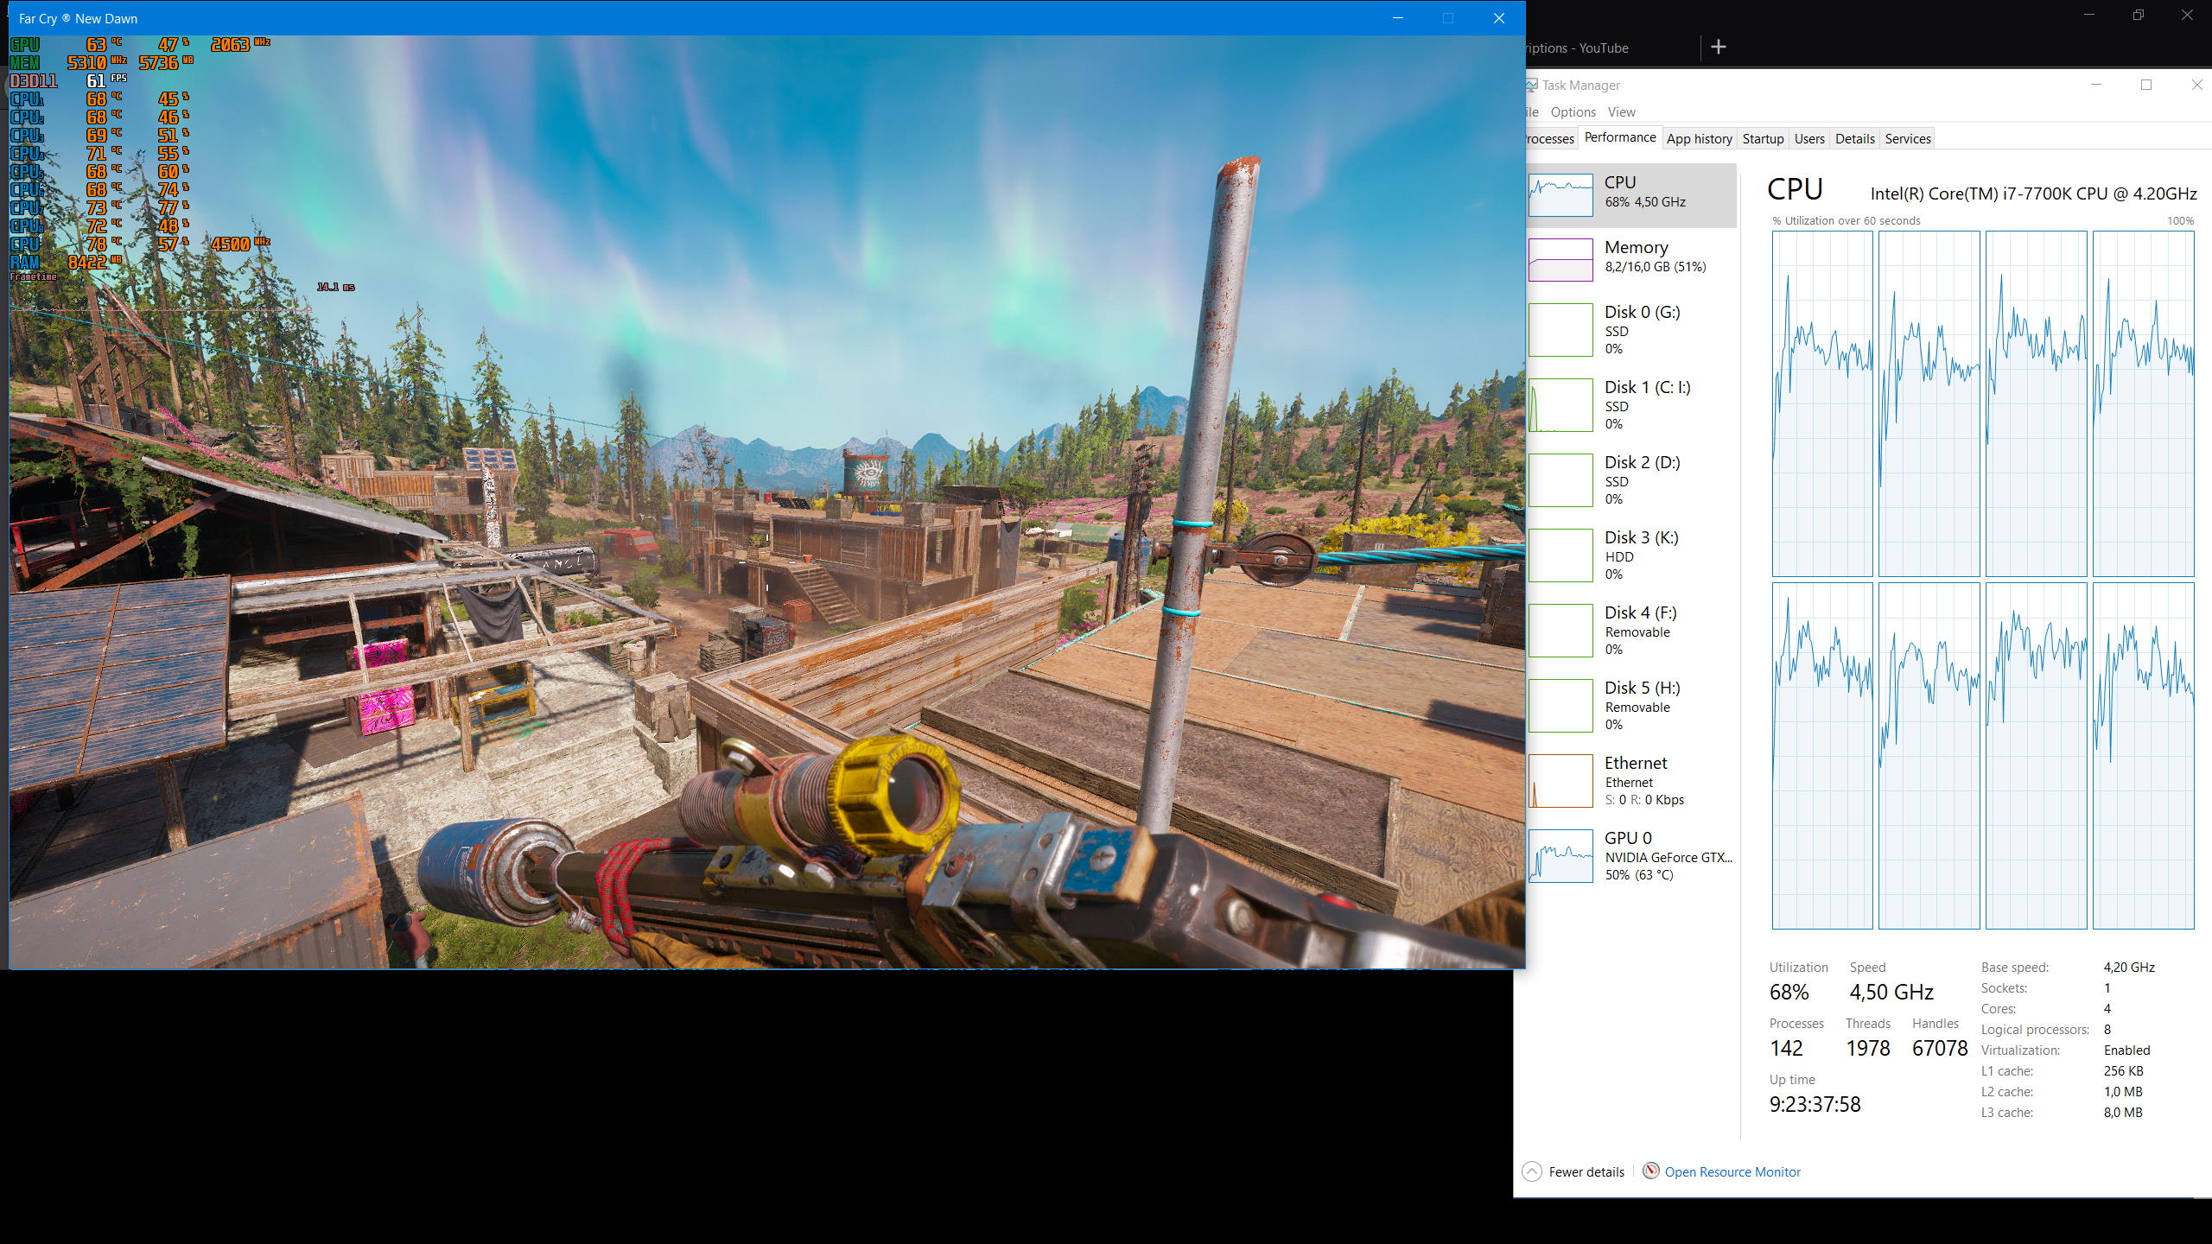The width and height of the screenshot is (2212, 1244).
Task: Open a new browser tab
Action: pos(1719,47)
